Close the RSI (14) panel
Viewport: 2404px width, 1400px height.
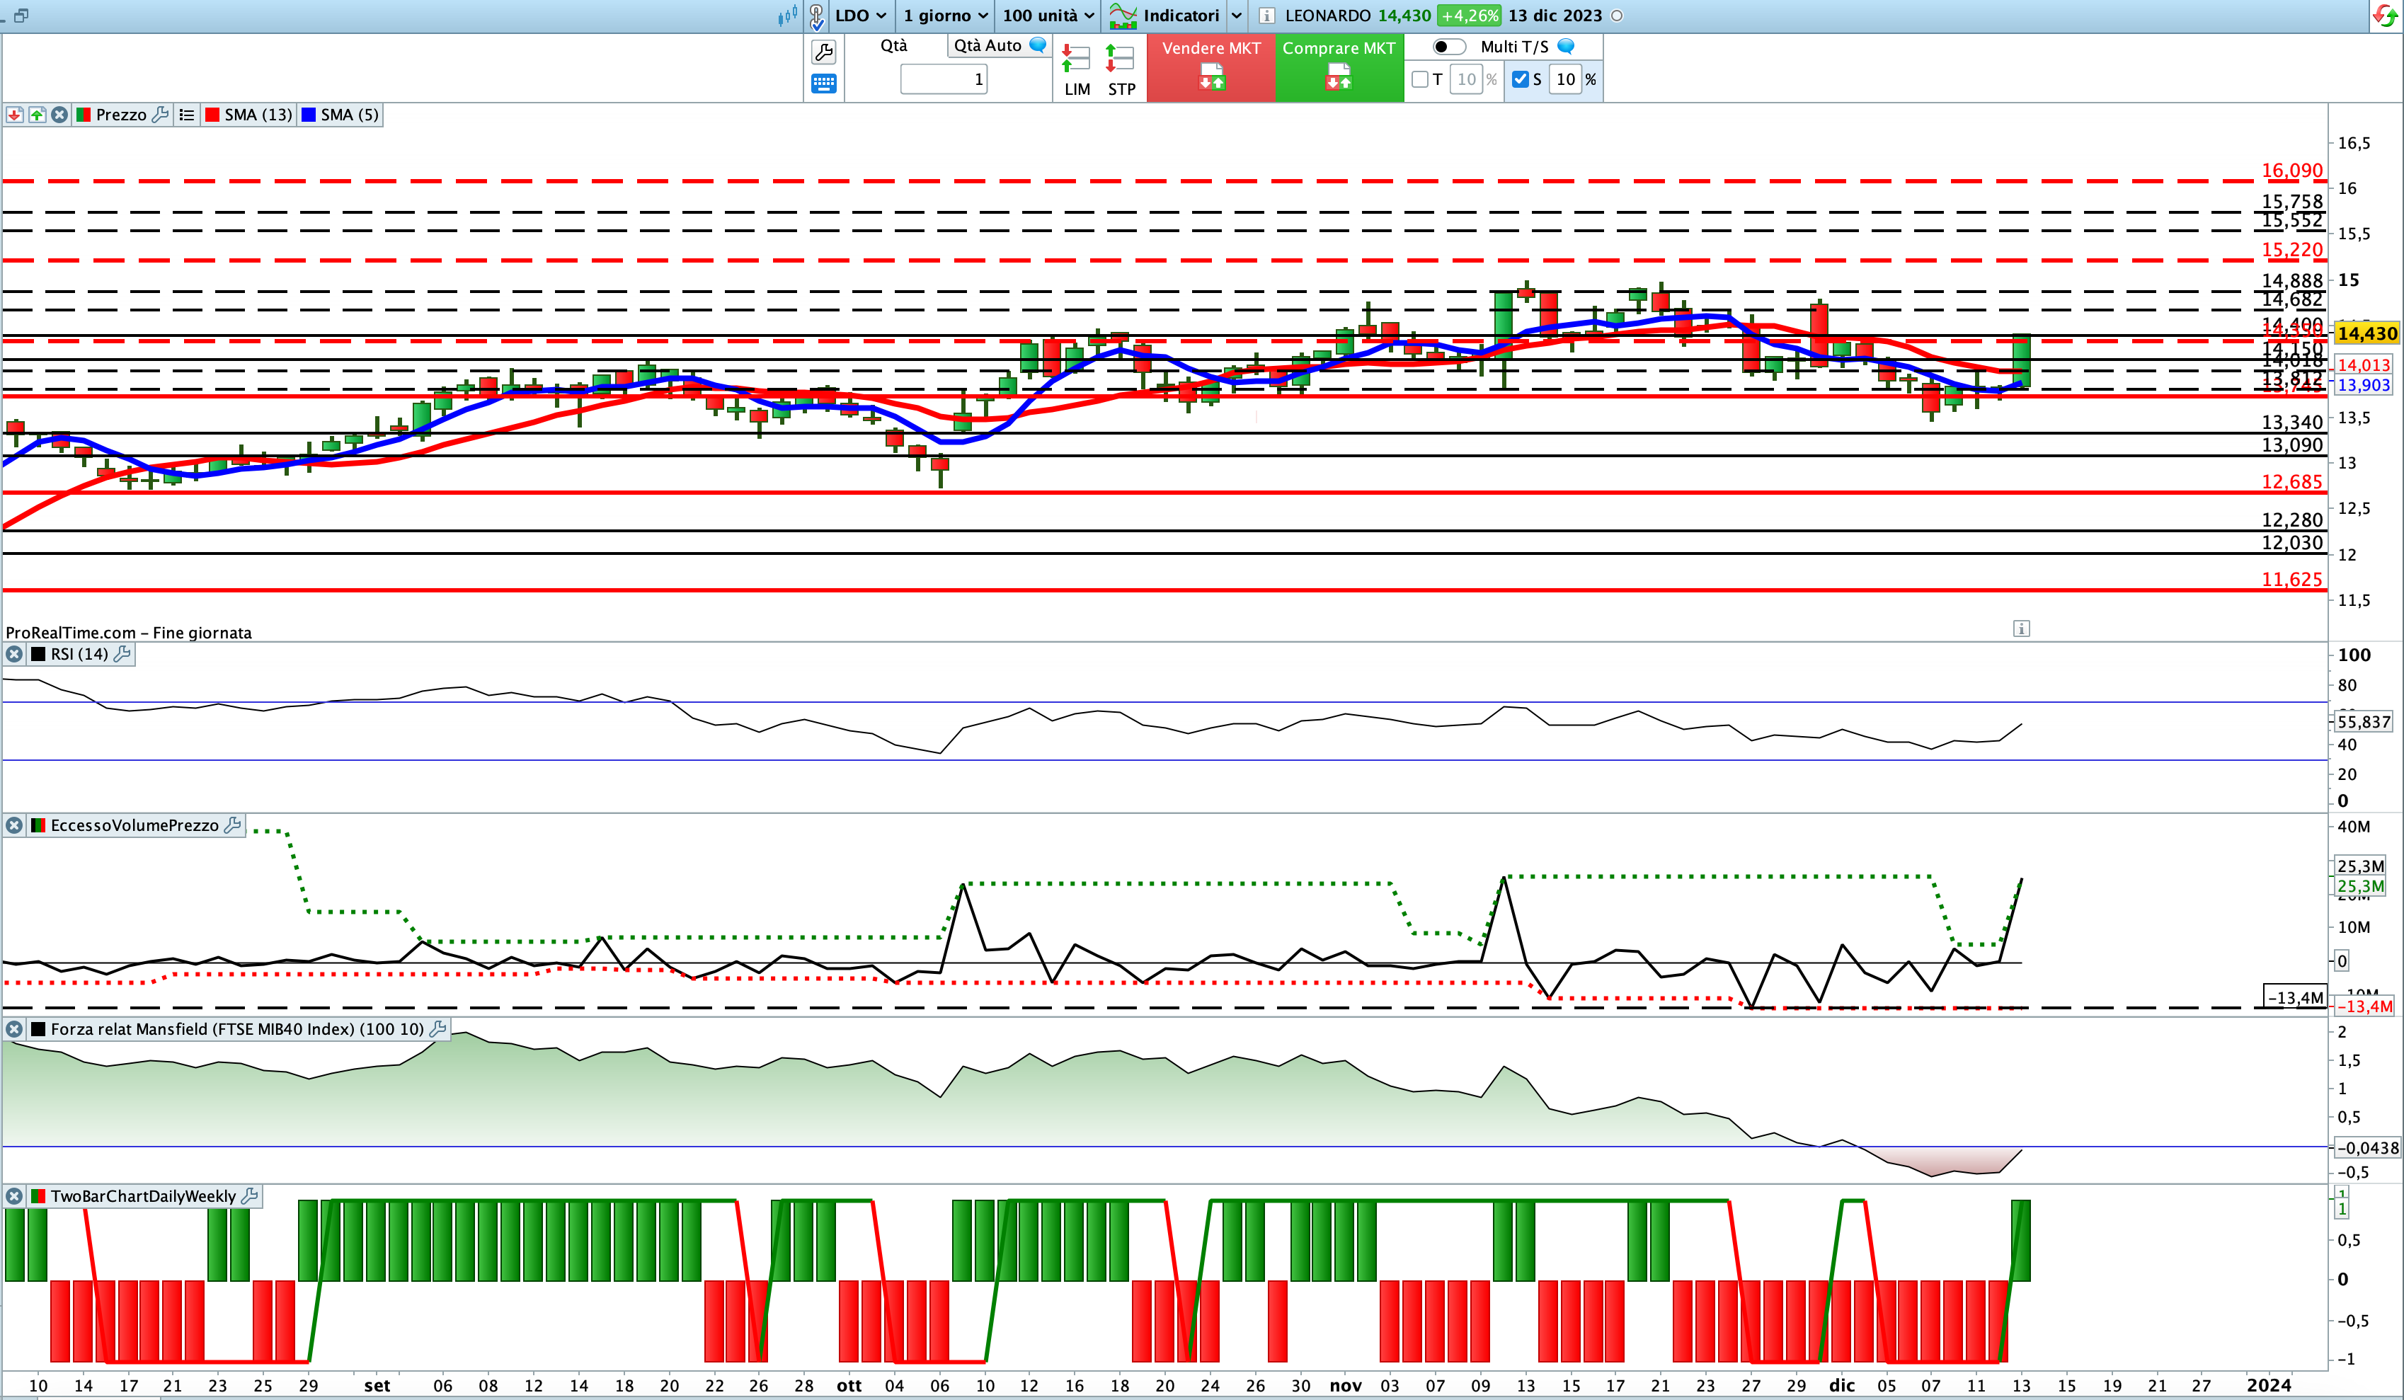pyautogui.click(x=14, y=654)
